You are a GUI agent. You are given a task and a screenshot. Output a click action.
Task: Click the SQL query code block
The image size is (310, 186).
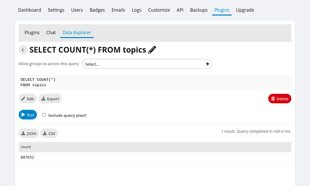pyautogui.click(x=155, y=82)
